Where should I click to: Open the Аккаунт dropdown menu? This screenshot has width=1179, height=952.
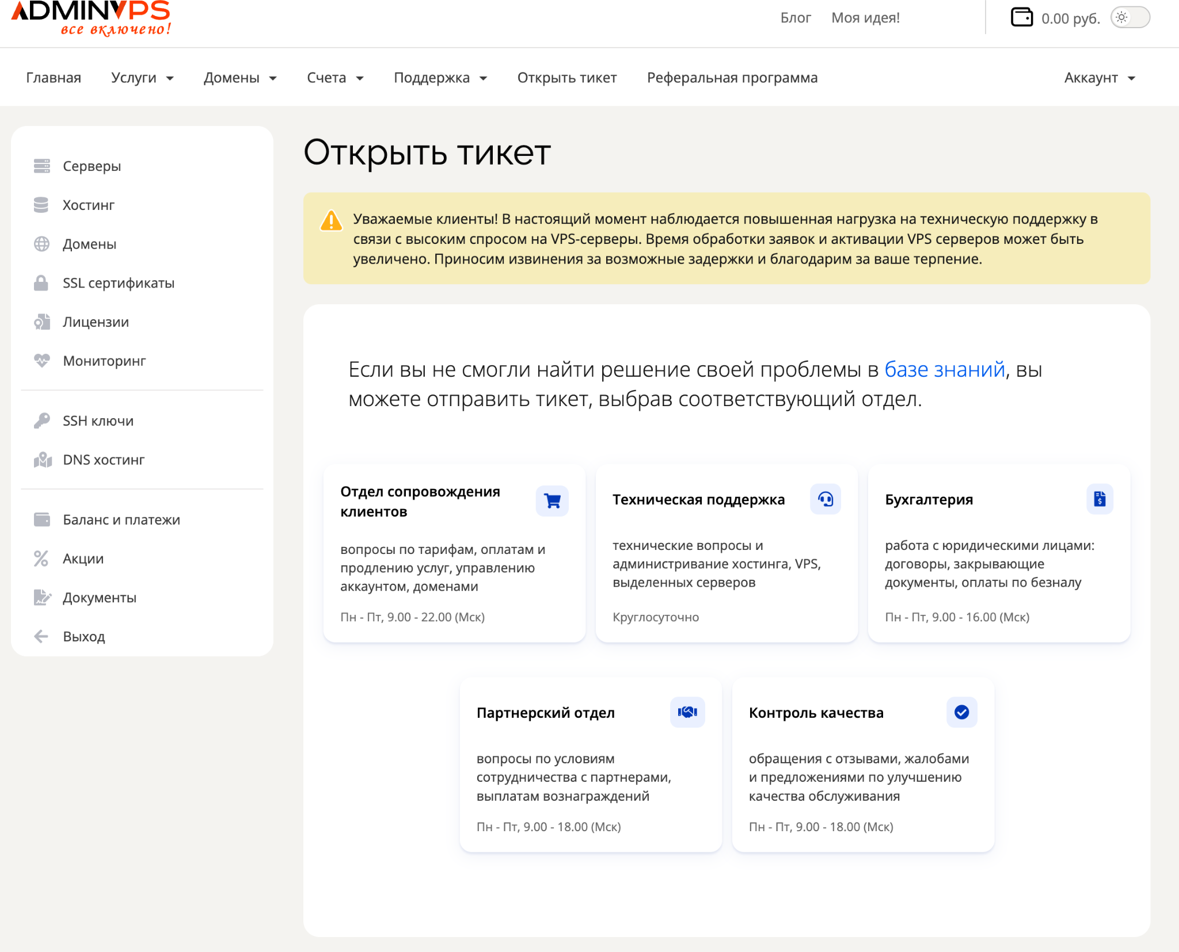pyautogui.click(x=1100, y=78)
